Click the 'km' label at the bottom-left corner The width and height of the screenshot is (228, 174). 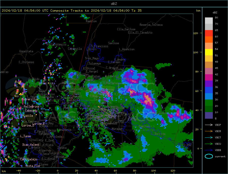(4, 171)
